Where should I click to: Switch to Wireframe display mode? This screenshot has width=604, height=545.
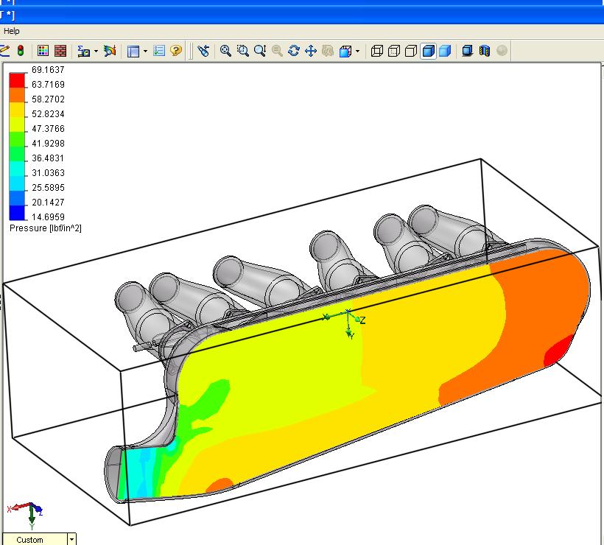(377, 51)
